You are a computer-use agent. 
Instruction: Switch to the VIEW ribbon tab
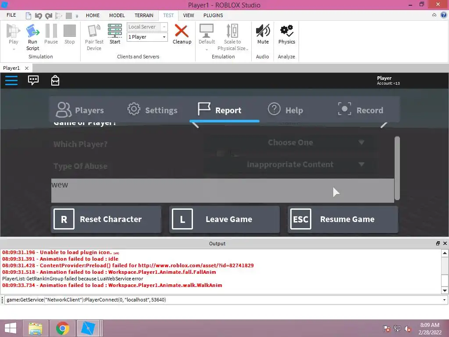click(x=189, y=15)
